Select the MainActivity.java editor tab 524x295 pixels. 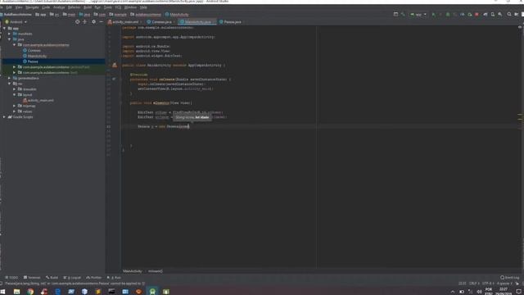(197, 22)
